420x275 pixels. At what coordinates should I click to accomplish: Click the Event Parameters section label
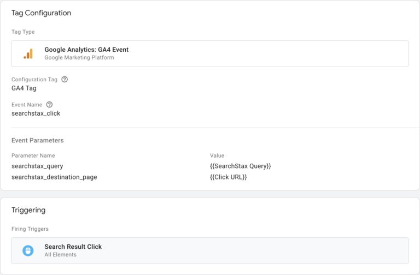37,140
